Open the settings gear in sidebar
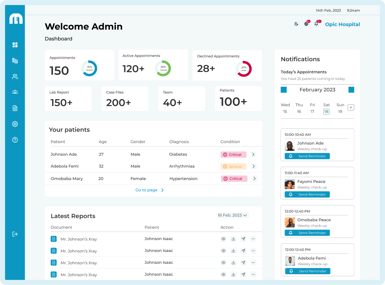This screenshot has width=385, height=285. point(15,124)
